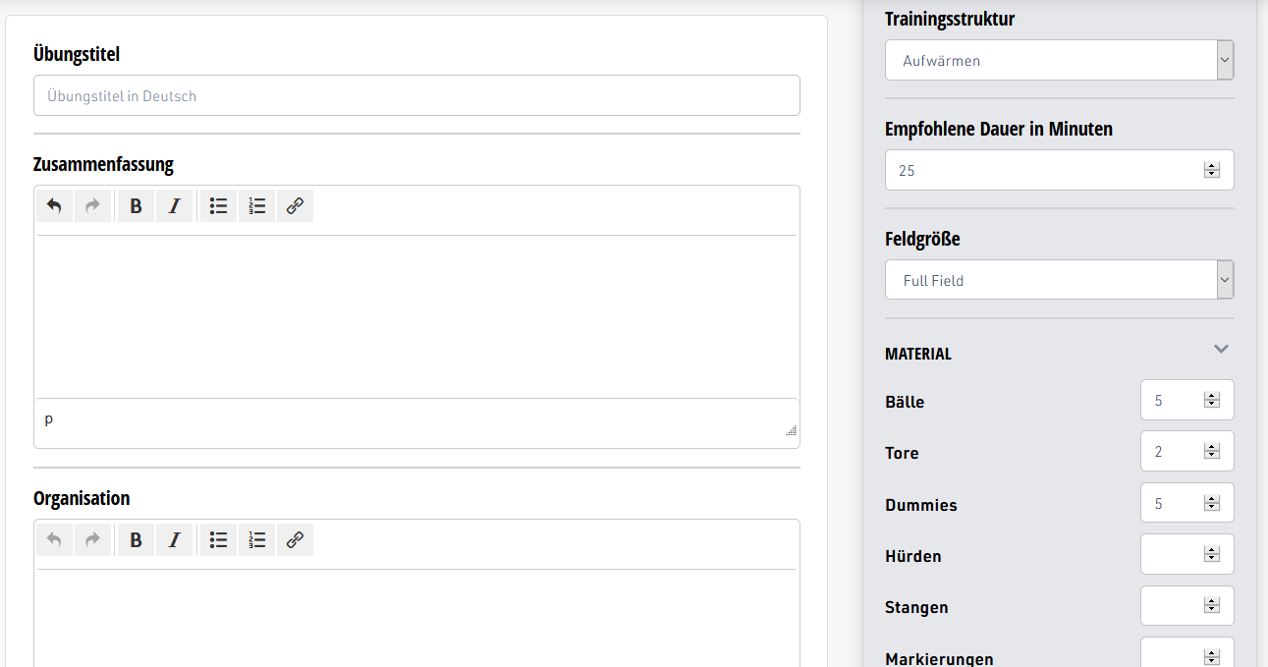This screenshot has width=1268, height=667.
Task: Click undo in Zusammenfassung editor toolbar
Action: pyautogui.click(x=55, y=206)
